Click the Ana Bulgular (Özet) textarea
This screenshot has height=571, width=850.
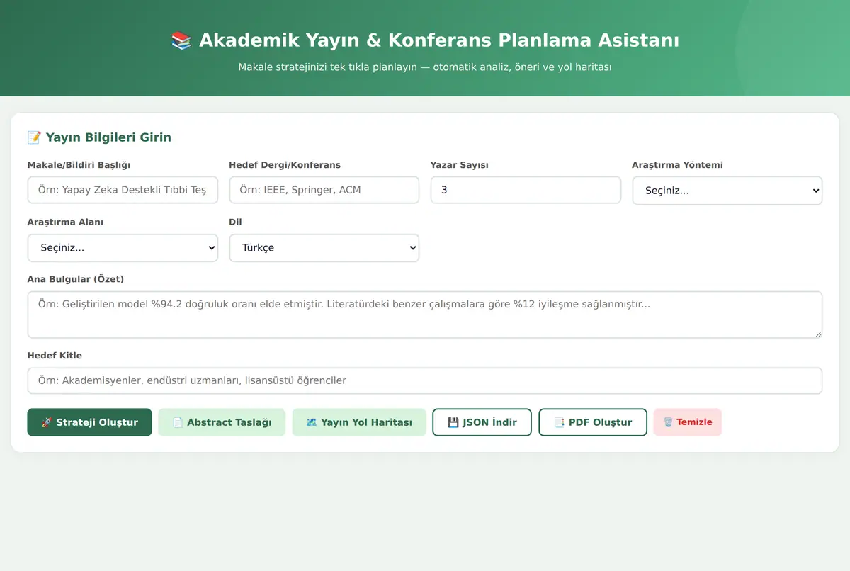(425, 315)
